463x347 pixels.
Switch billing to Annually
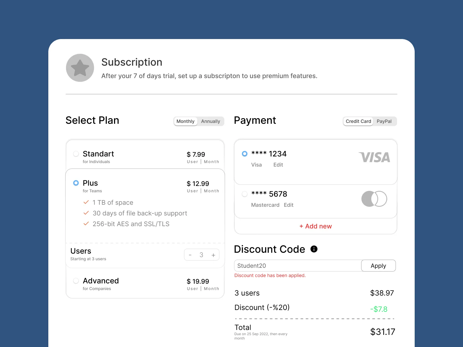[x=210, y=121]
